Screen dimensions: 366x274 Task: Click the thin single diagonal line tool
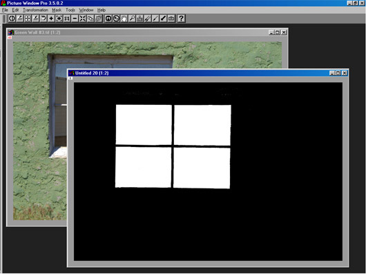pyautogui.click(x=155, y=19)
